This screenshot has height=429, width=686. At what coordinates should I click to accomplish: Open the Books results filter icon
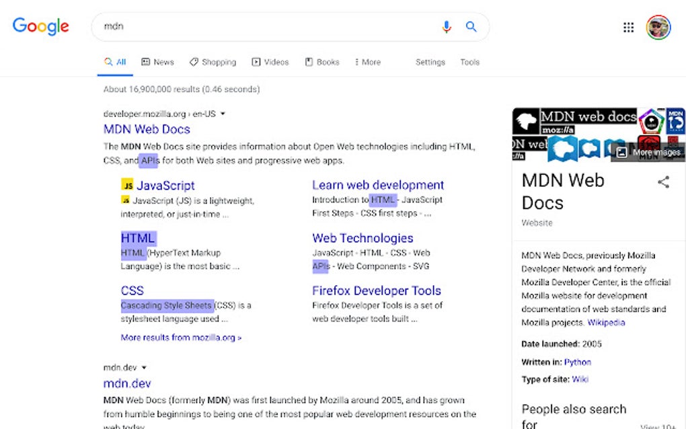click(x=307, y=61)
